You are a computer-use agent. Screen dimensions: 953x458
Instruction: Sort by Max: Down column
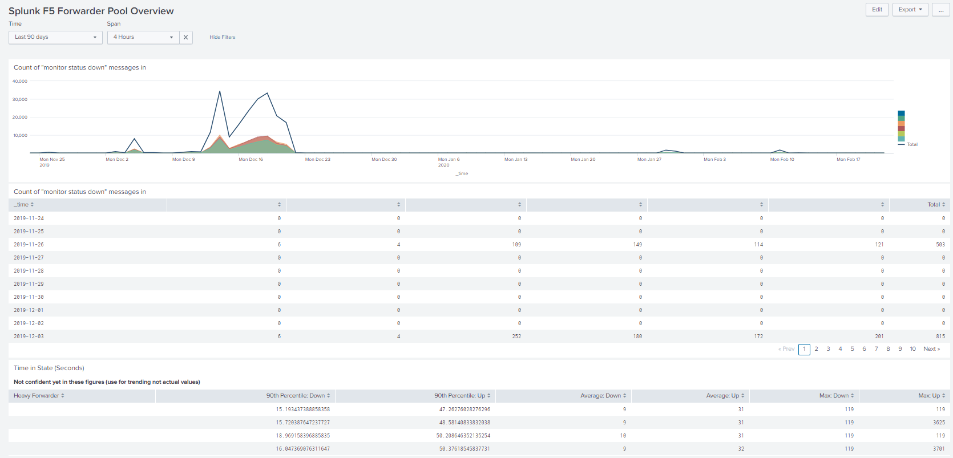pos(837,396)
